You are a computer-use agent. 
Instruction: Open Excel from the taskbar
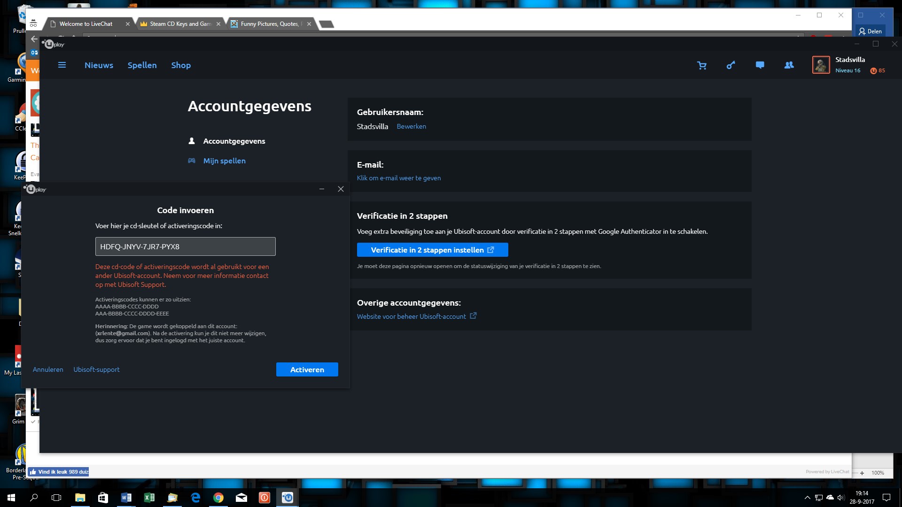click(149, 498)
